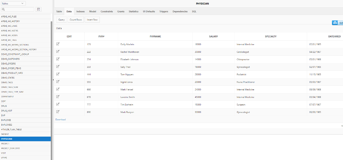343x160 pixels.
Task: Select DEMO_ORDER_ITEMS table in the list
Action: point(25,68)
